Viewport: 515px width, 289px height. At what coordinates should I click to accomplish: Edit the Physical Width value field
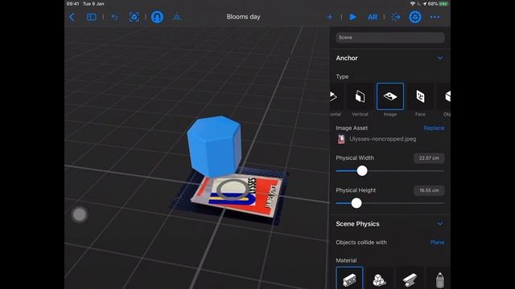[429, 158]
